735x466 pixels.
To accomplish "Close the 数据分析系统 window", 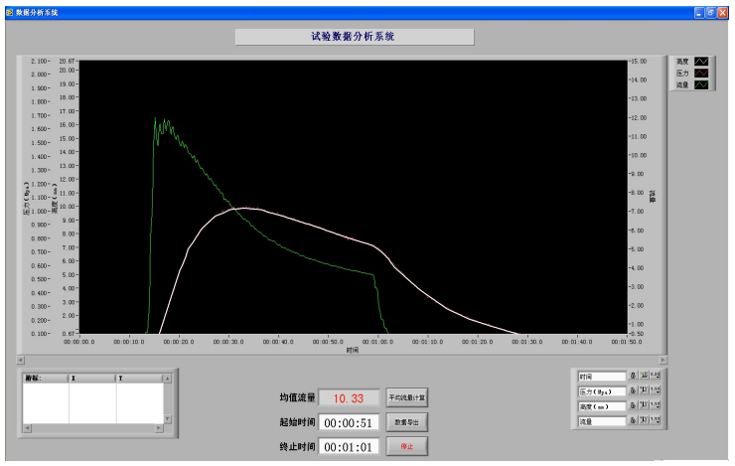I will tap(723, 13).
